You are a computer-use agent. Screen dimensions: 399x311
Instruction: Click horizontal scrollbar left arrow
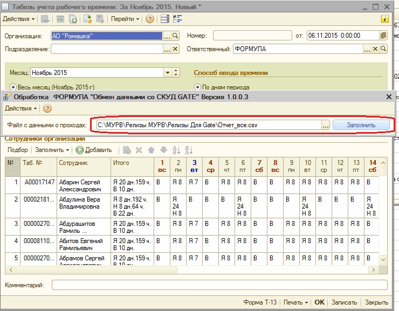tap(10, 269)
